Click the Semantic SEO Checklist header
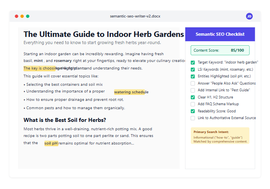 [x=220, y=34]
